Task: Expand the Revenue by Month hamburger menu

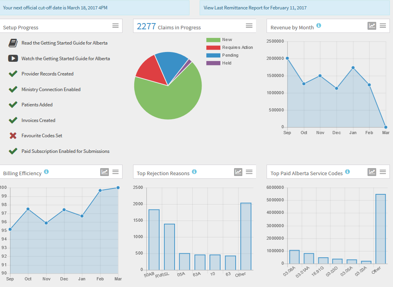Action: point(383,26)
